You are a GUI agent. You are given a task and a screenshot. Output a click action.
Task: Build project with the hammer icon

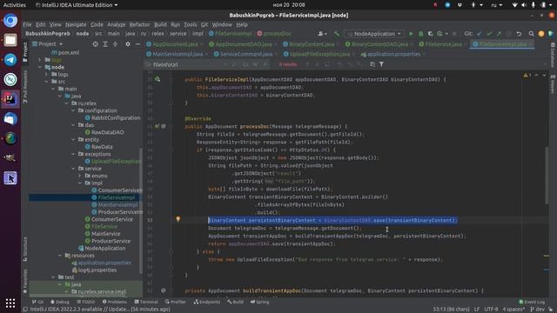click(x=337, y=34)
